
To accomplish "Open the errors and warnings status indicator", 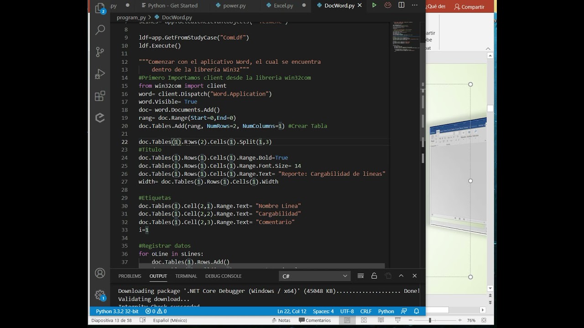I will coord(156,312).
